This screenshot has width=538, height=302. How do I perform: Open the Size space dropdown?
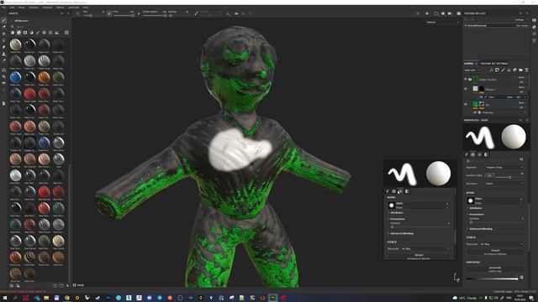pyautogui.click(x=504, y=183)
